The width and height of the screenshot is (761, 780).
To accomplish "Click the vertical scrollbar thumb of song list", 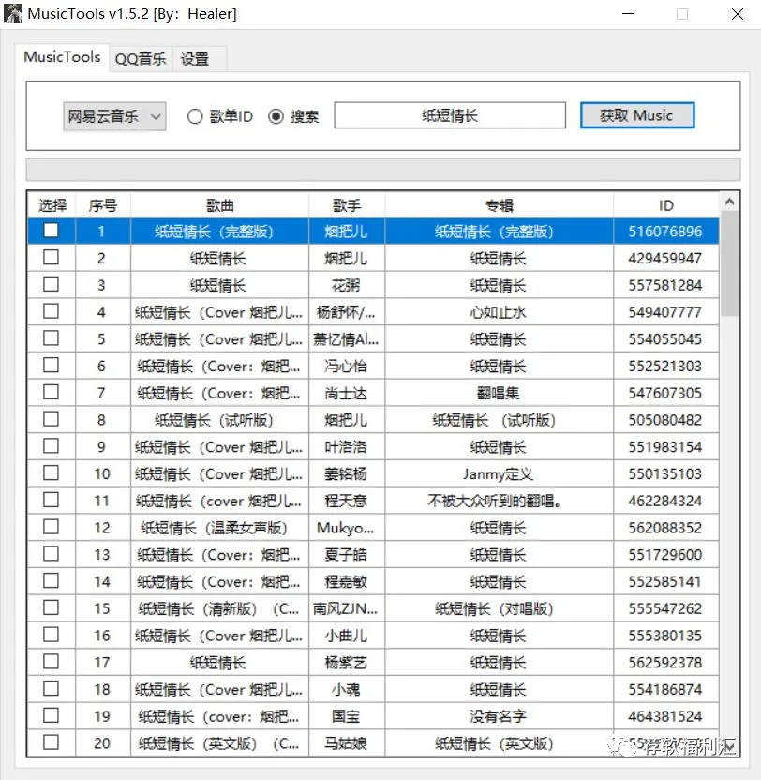I will point(730,263).
